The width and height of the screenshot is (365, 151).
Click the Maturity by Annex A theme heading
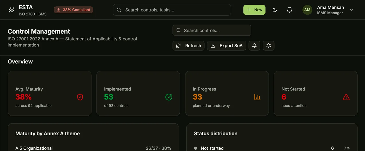(x=47, y=134)
